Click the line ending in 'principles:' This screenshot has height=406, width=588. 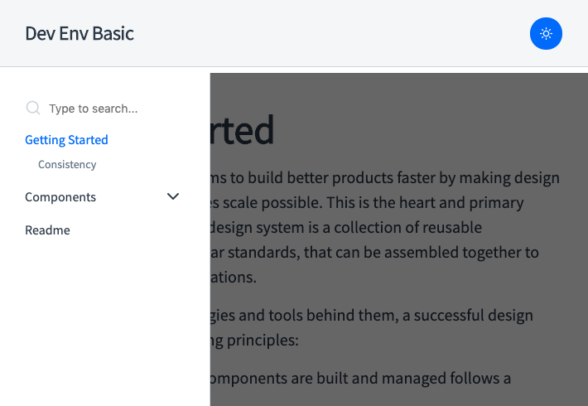pyautogui.click(x=254, y=341)
